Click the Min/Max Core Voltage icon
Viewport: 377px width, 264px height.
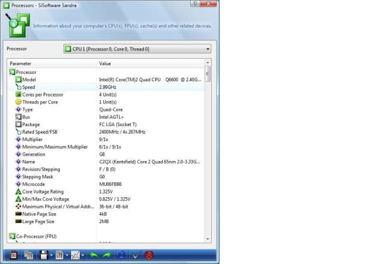[18, 199]
